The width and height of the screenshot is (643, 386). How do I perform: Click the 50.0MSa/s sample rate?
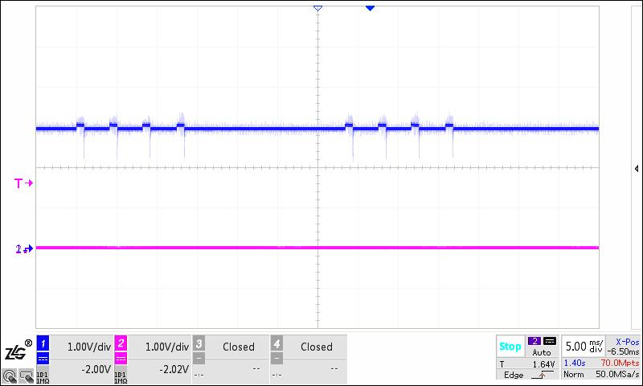pos(617,374)
